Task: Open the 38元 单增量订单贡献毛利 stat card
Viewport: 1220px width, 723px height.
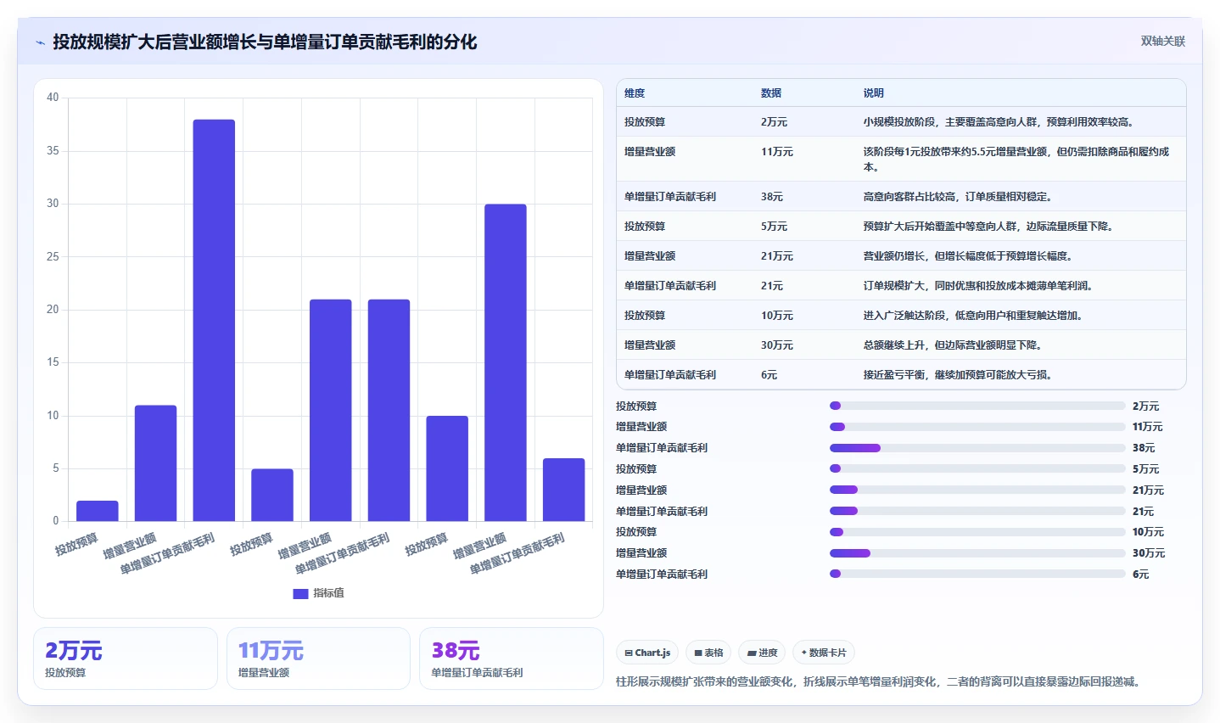Action: pyautogui.click(x=512, y=659)
